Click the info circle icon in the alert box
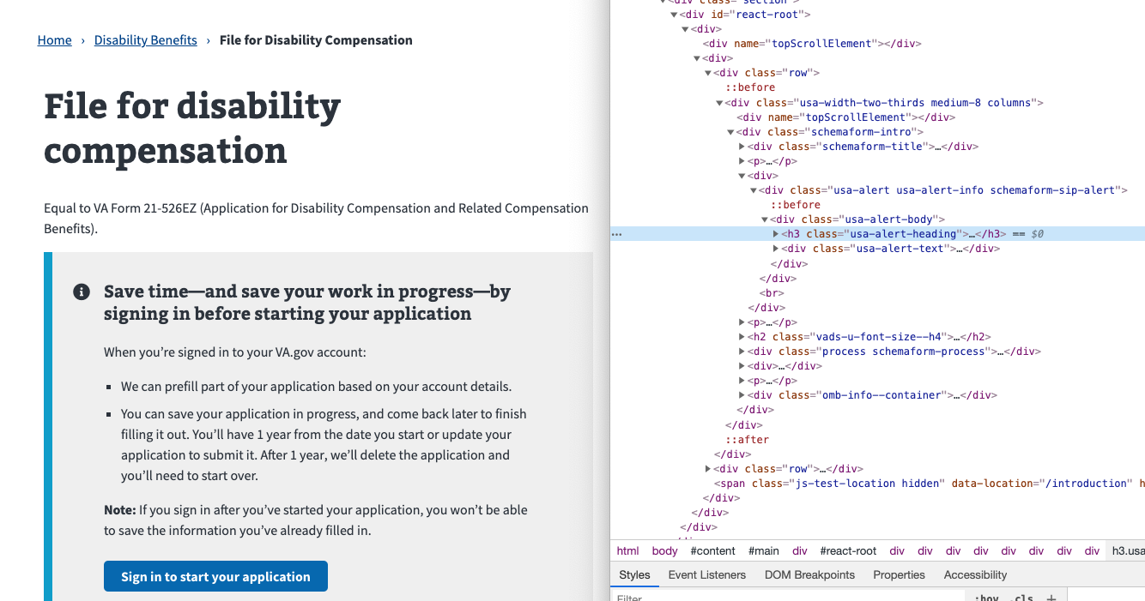 point(82,292)
